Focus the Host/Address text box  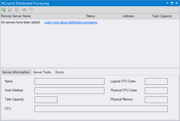point(69,91)
